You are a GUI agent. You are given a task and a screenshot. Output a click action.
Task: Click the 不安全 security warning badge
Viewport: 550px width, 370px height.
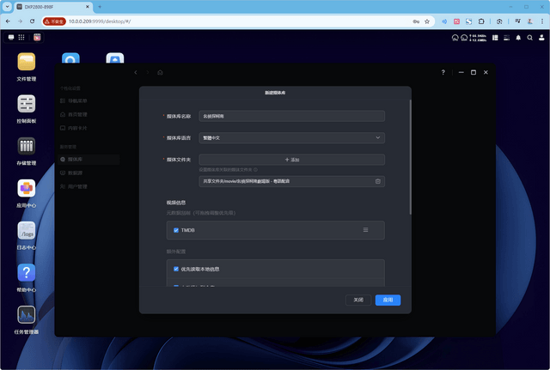[x=54, y=21]
